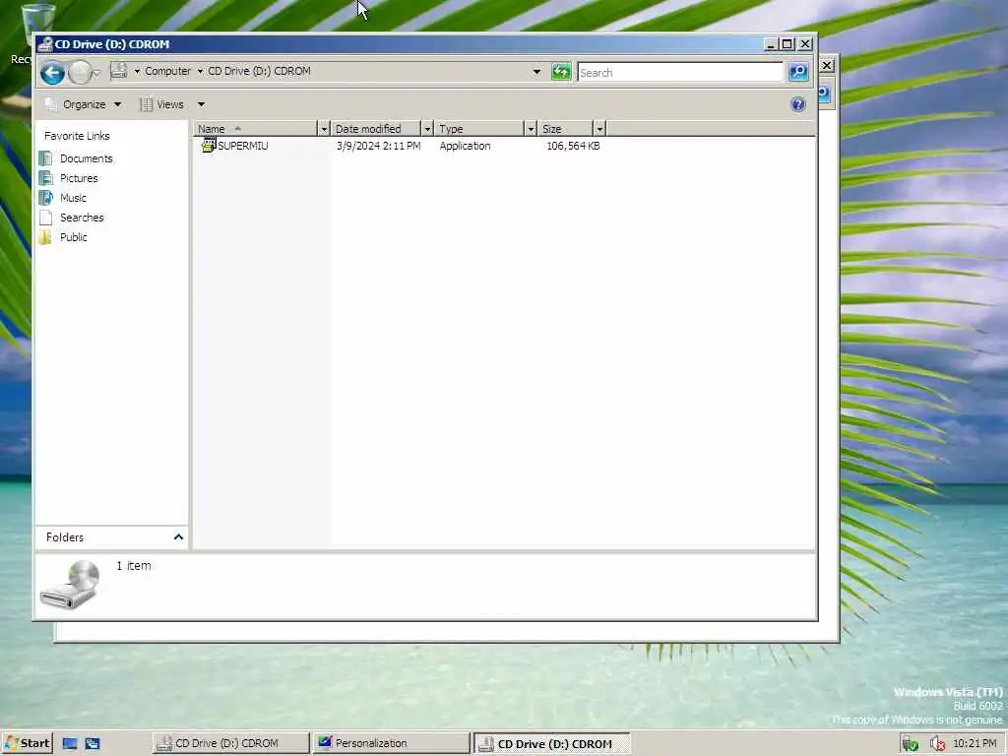Maximize the CD Drive window
Viewport: 1008px width, 756px height.
point(787,44)
